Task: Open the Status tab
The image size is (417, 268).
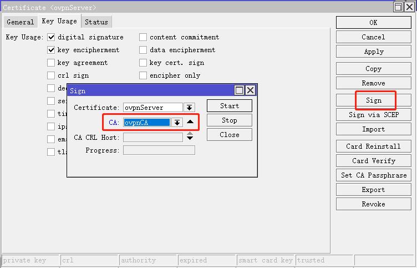Action: click(x=96, y=22)
